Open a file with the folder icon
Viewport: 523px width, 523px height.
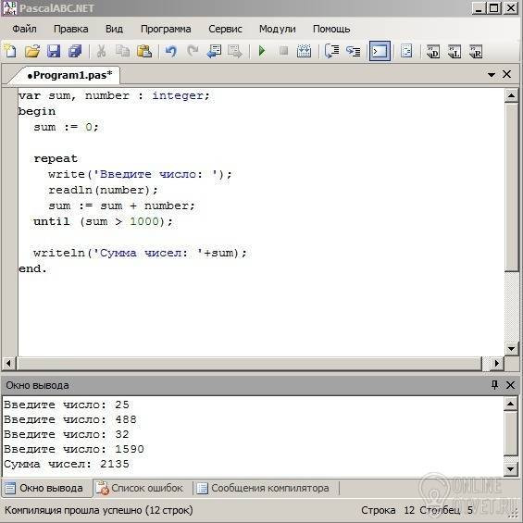point(32,52)
